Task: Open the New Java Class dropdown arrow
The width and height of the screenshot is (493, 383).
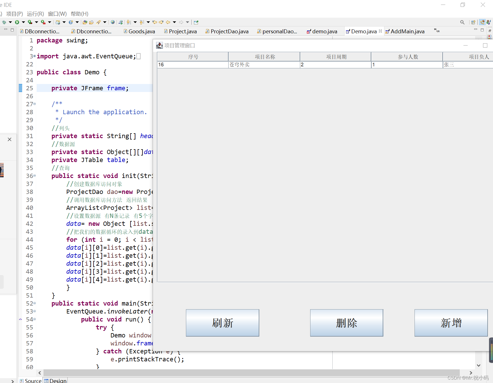Action: [77, 22]
